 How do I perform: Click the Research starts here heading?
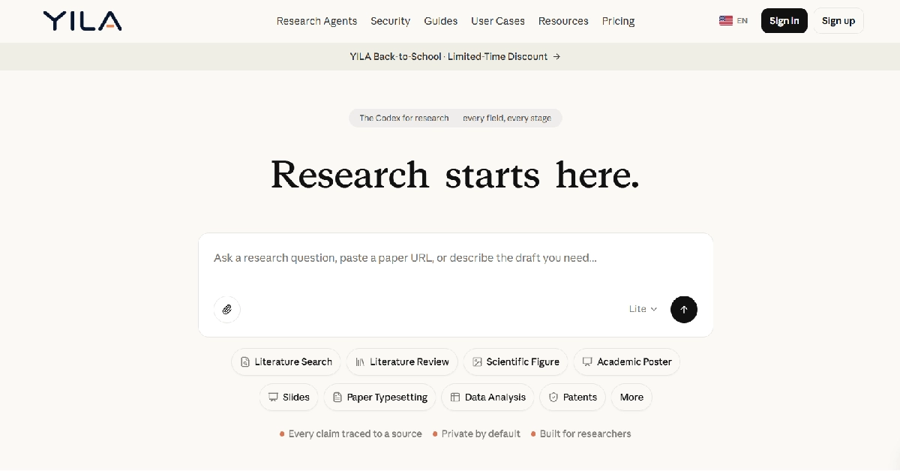[x=455, y=174]
